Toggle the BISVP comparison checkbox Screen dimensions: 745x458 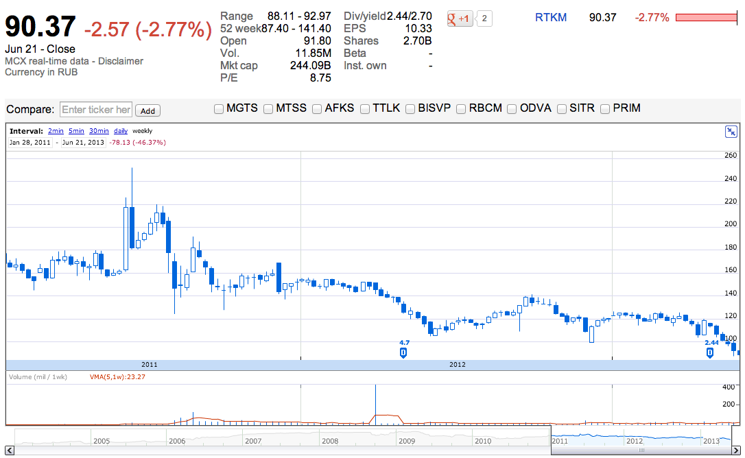coord(410,109)
